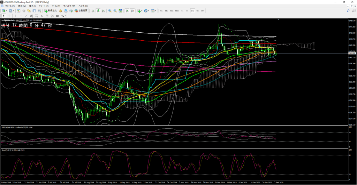Switch chart to line chart mode
The width and height of the screenshot is (357, 185).
103,11
